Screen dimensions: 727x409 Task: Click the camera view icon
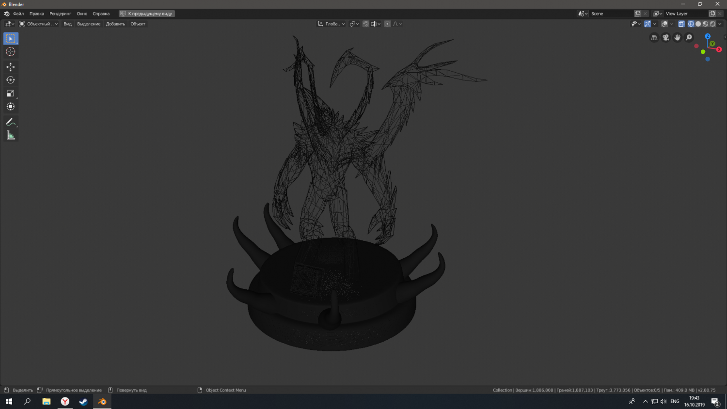click(666, 38)
